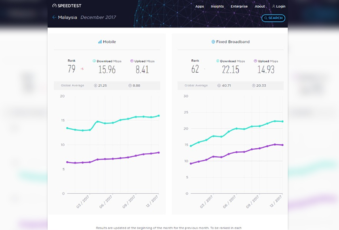Open the About menu item
Viewport: 339px width, 230px height.
click(x=260, y=6)
